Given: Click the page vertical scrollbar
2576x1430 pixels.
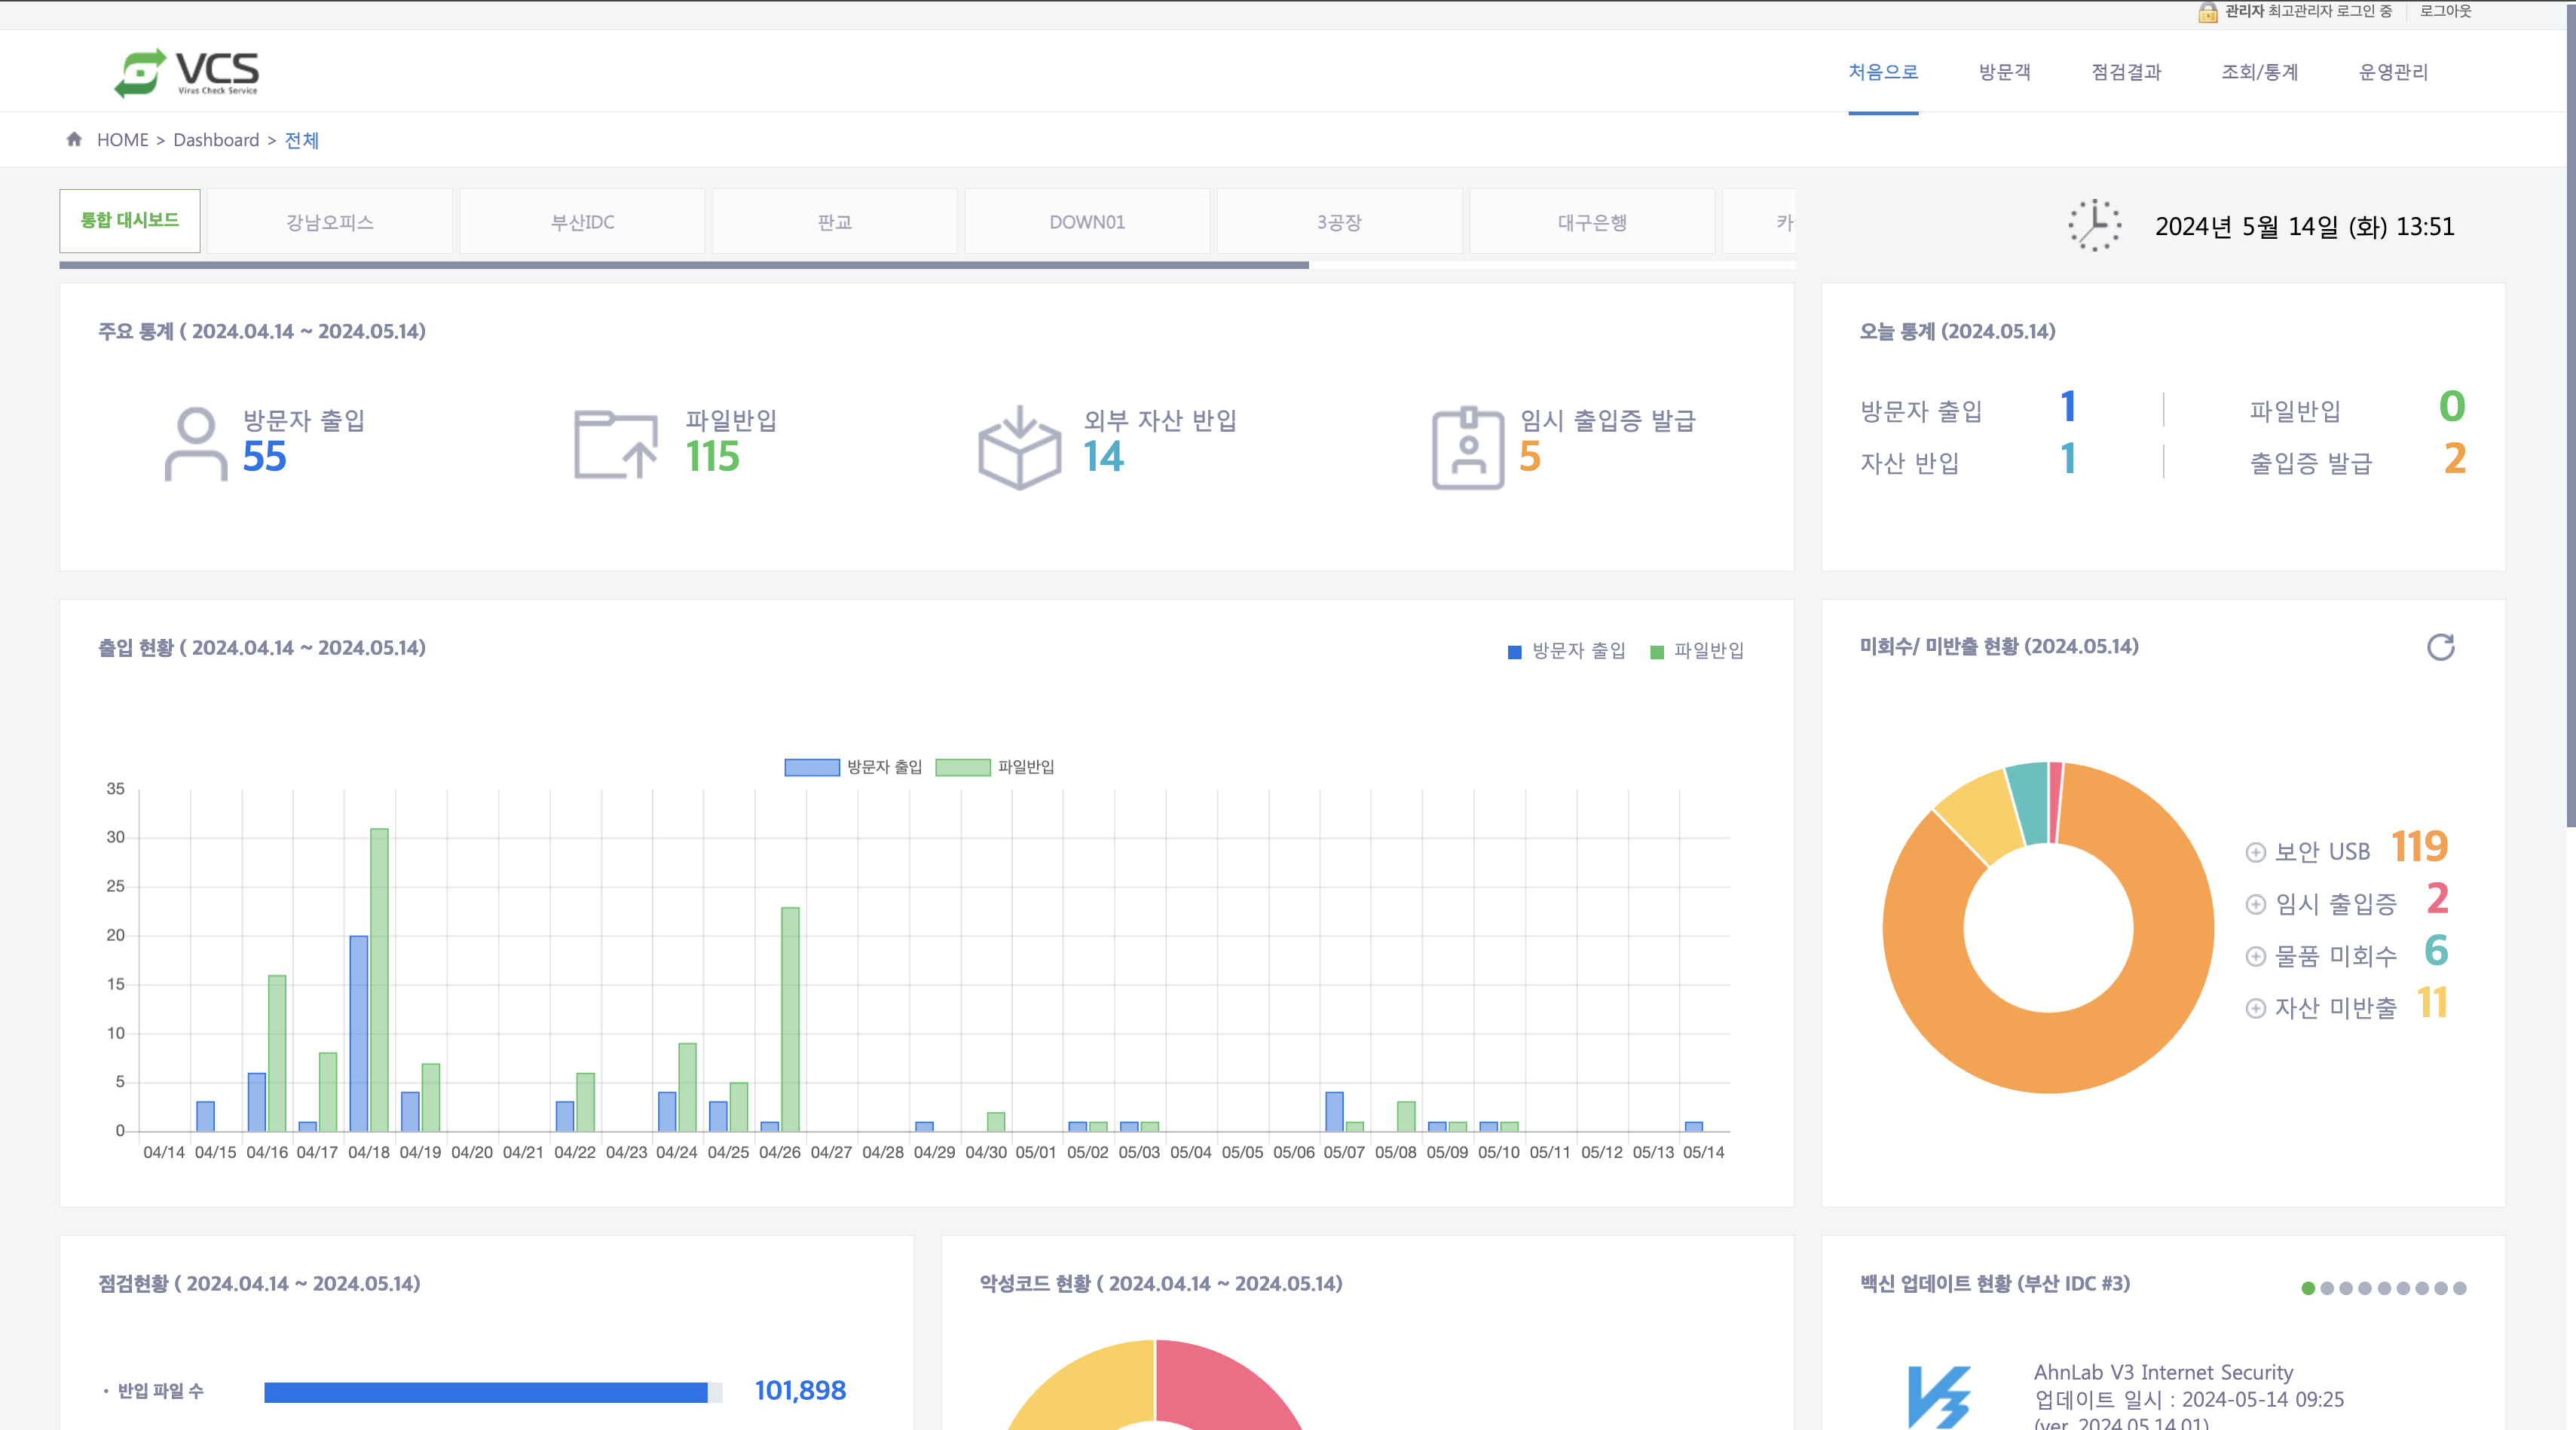Looking at the screenshot, I should coord(2570,415).
